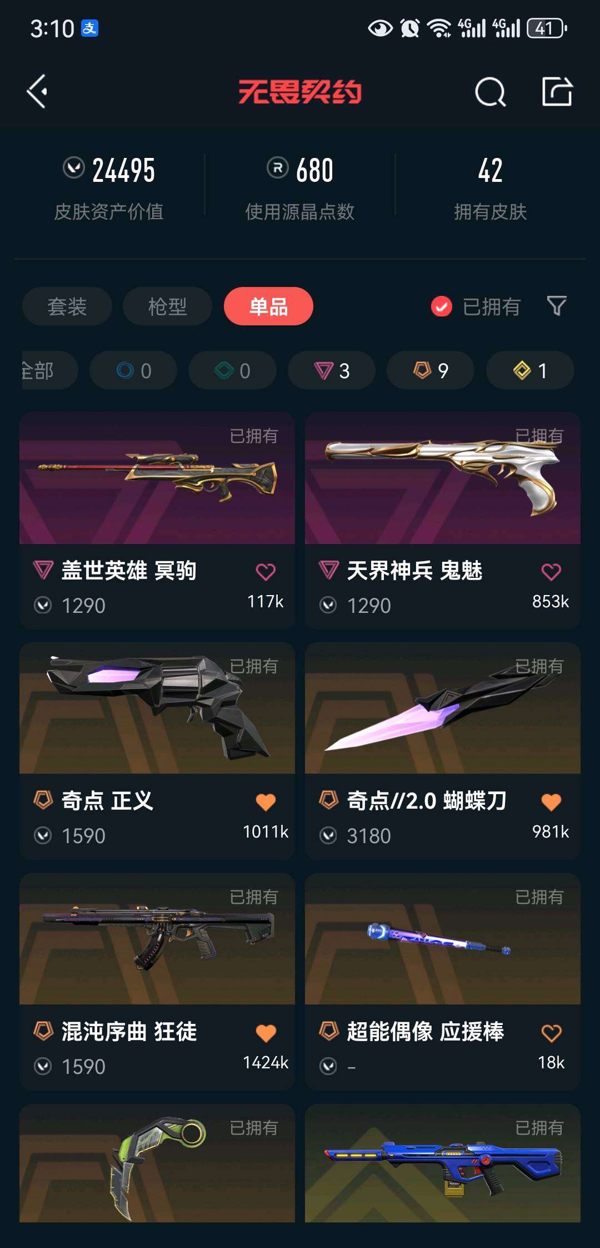Open the search magnifier icon
The width and height of the screenshot is (600, 1248).
(490, 91)
